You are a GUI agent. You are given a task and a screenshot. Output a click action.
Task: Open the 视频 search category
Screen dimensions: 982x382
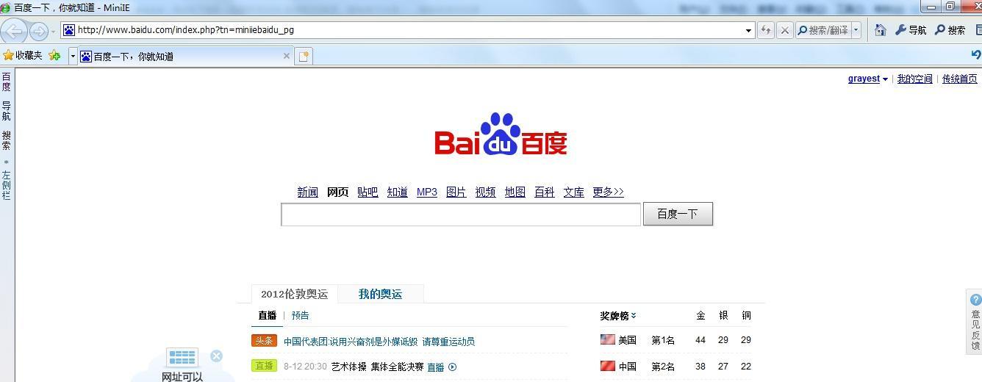point(486,192)
